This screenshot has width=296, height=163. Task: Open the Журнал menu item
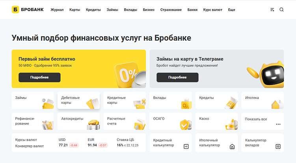tap(57, 10)
